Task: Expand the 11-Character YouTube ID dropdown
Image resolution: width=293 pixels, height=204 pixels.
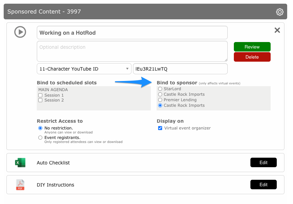Action: 84,69
